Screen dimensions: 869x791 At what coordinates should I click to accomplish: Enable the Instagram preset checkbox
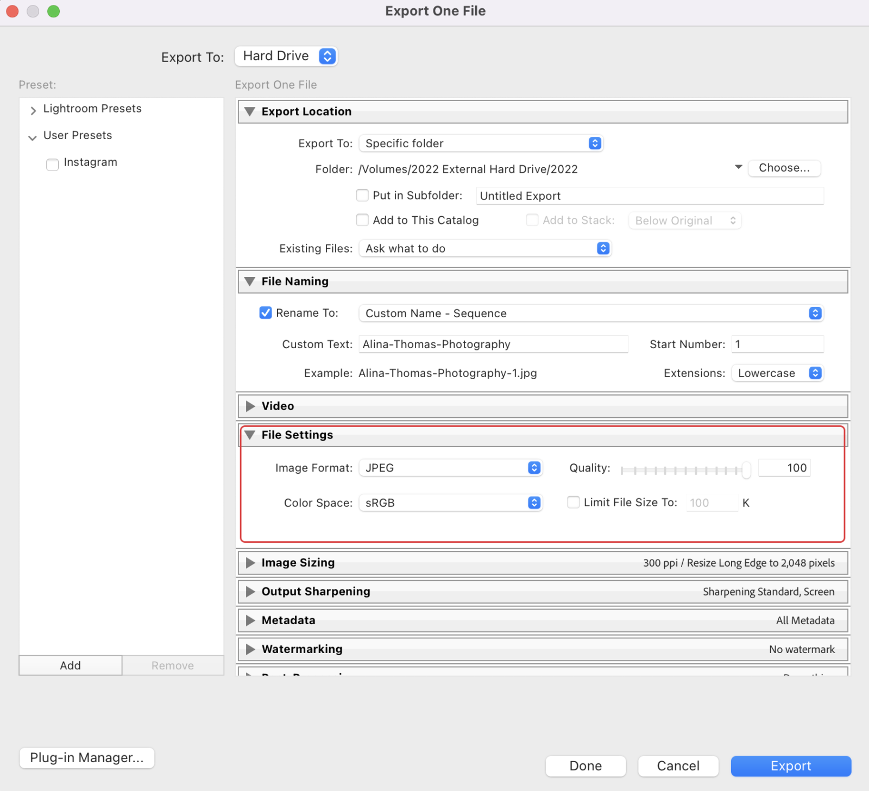coord(52,164)
